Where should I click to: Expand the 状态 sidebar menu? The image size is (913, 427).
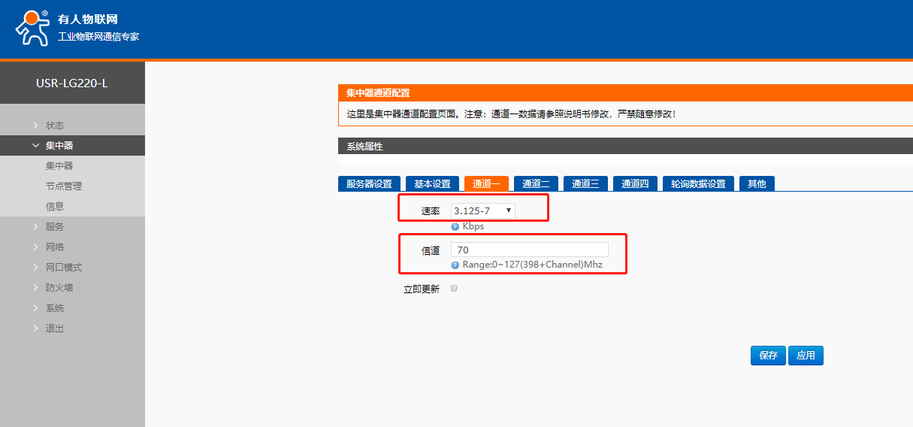54,125
